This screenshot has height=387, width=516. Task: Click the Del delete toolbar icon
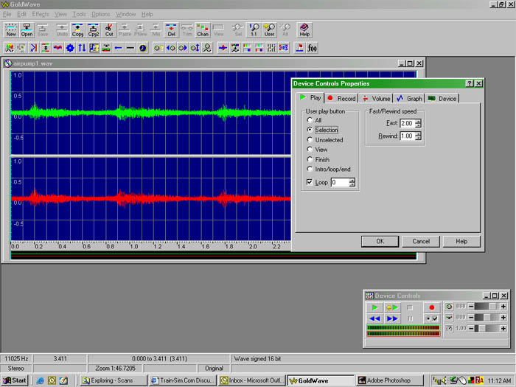click(172, 29)
